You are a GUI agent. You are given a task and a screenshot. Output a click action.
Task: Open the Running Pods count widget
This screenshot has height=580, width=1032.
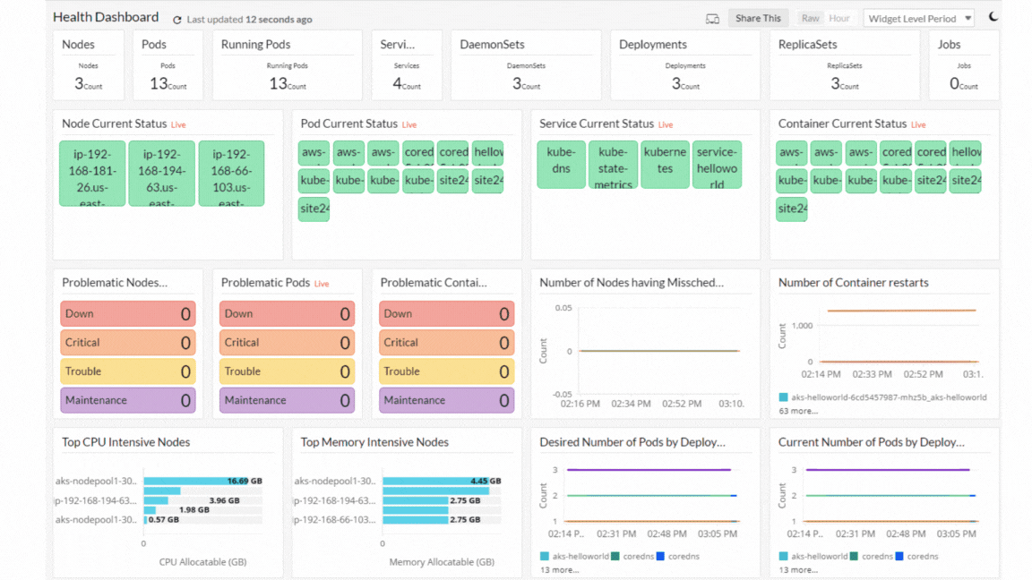[x=287, y=65]
